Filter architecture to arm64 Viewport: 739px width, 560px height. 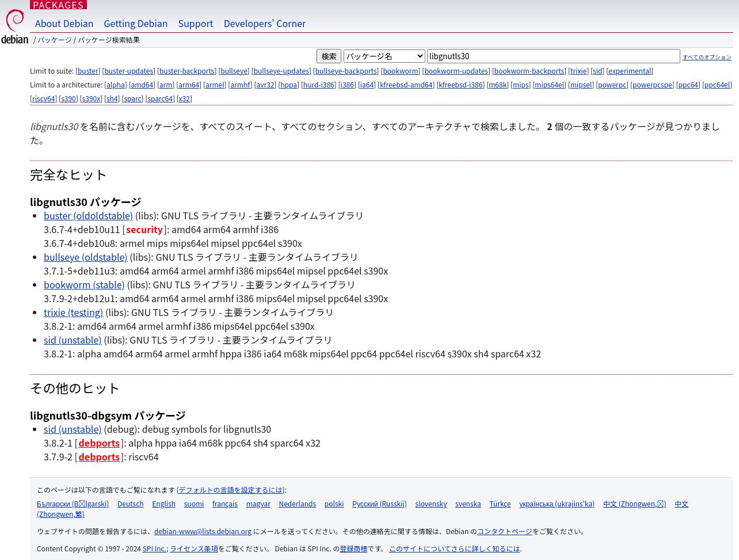[x=189, y=85]
